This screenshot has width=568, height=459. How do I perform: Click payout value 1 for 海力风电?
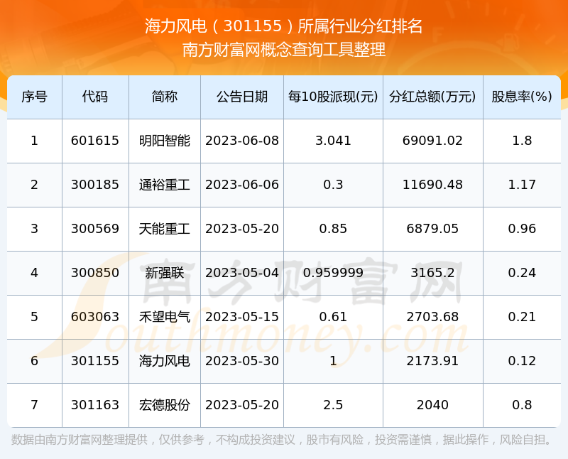[333, 361]
